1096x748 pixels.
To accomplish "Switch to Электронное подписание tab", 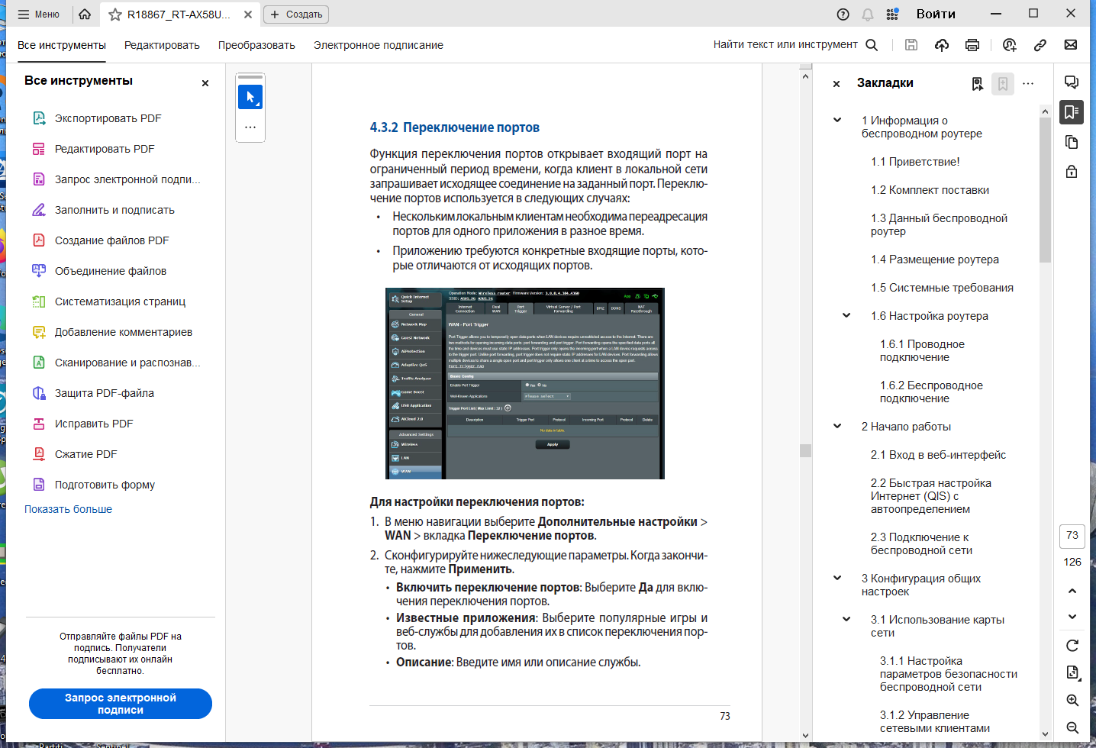I will click(378, 45).
